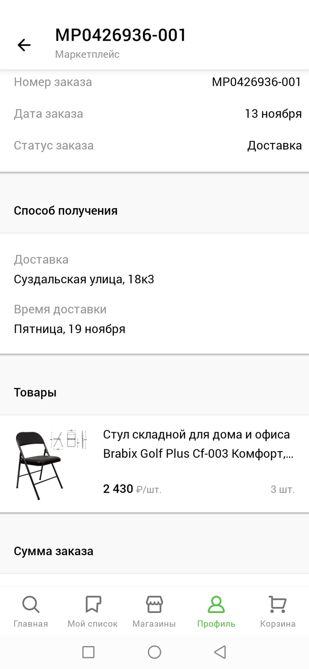Select the Главная tab label
The image size is (309, 669).
click(30, 624)
